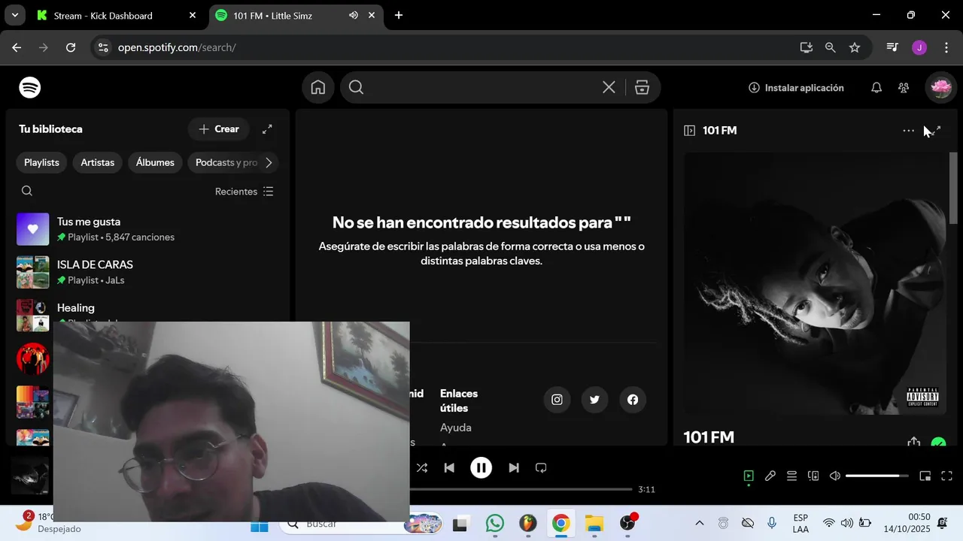Open the user profile avatar menu

click(x=940, y=88)
